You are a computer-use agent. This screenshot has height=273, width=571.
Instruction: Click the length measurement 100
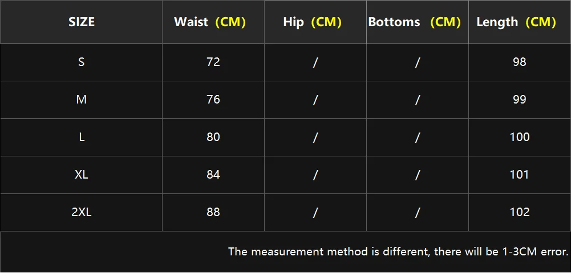pyautogui.click(x=520, y=137)
